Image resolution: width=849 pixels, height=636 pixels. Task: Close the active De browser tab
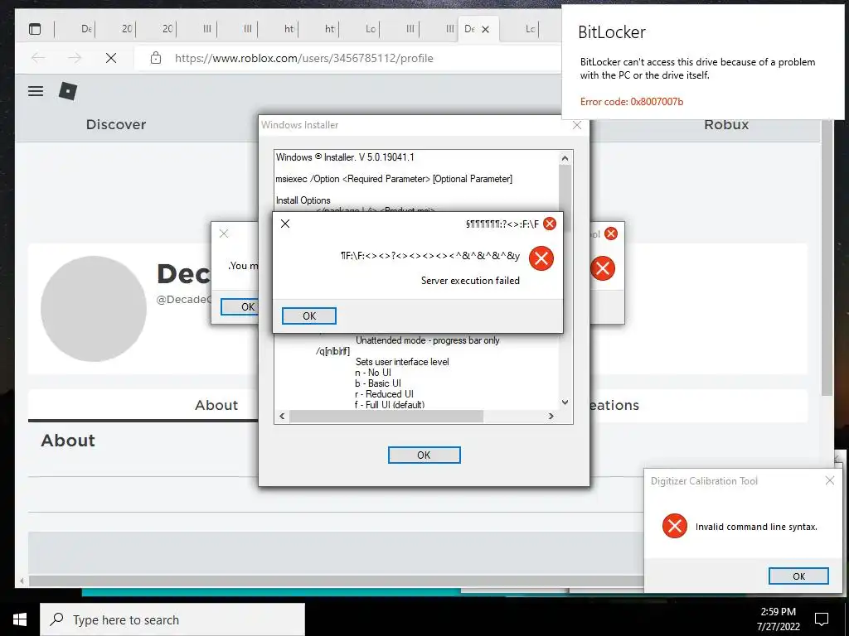[x=486, y=29]
